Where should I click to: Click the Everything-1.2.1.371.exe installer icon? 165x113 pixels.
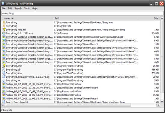pyautogui.click(x=4, y=33)
